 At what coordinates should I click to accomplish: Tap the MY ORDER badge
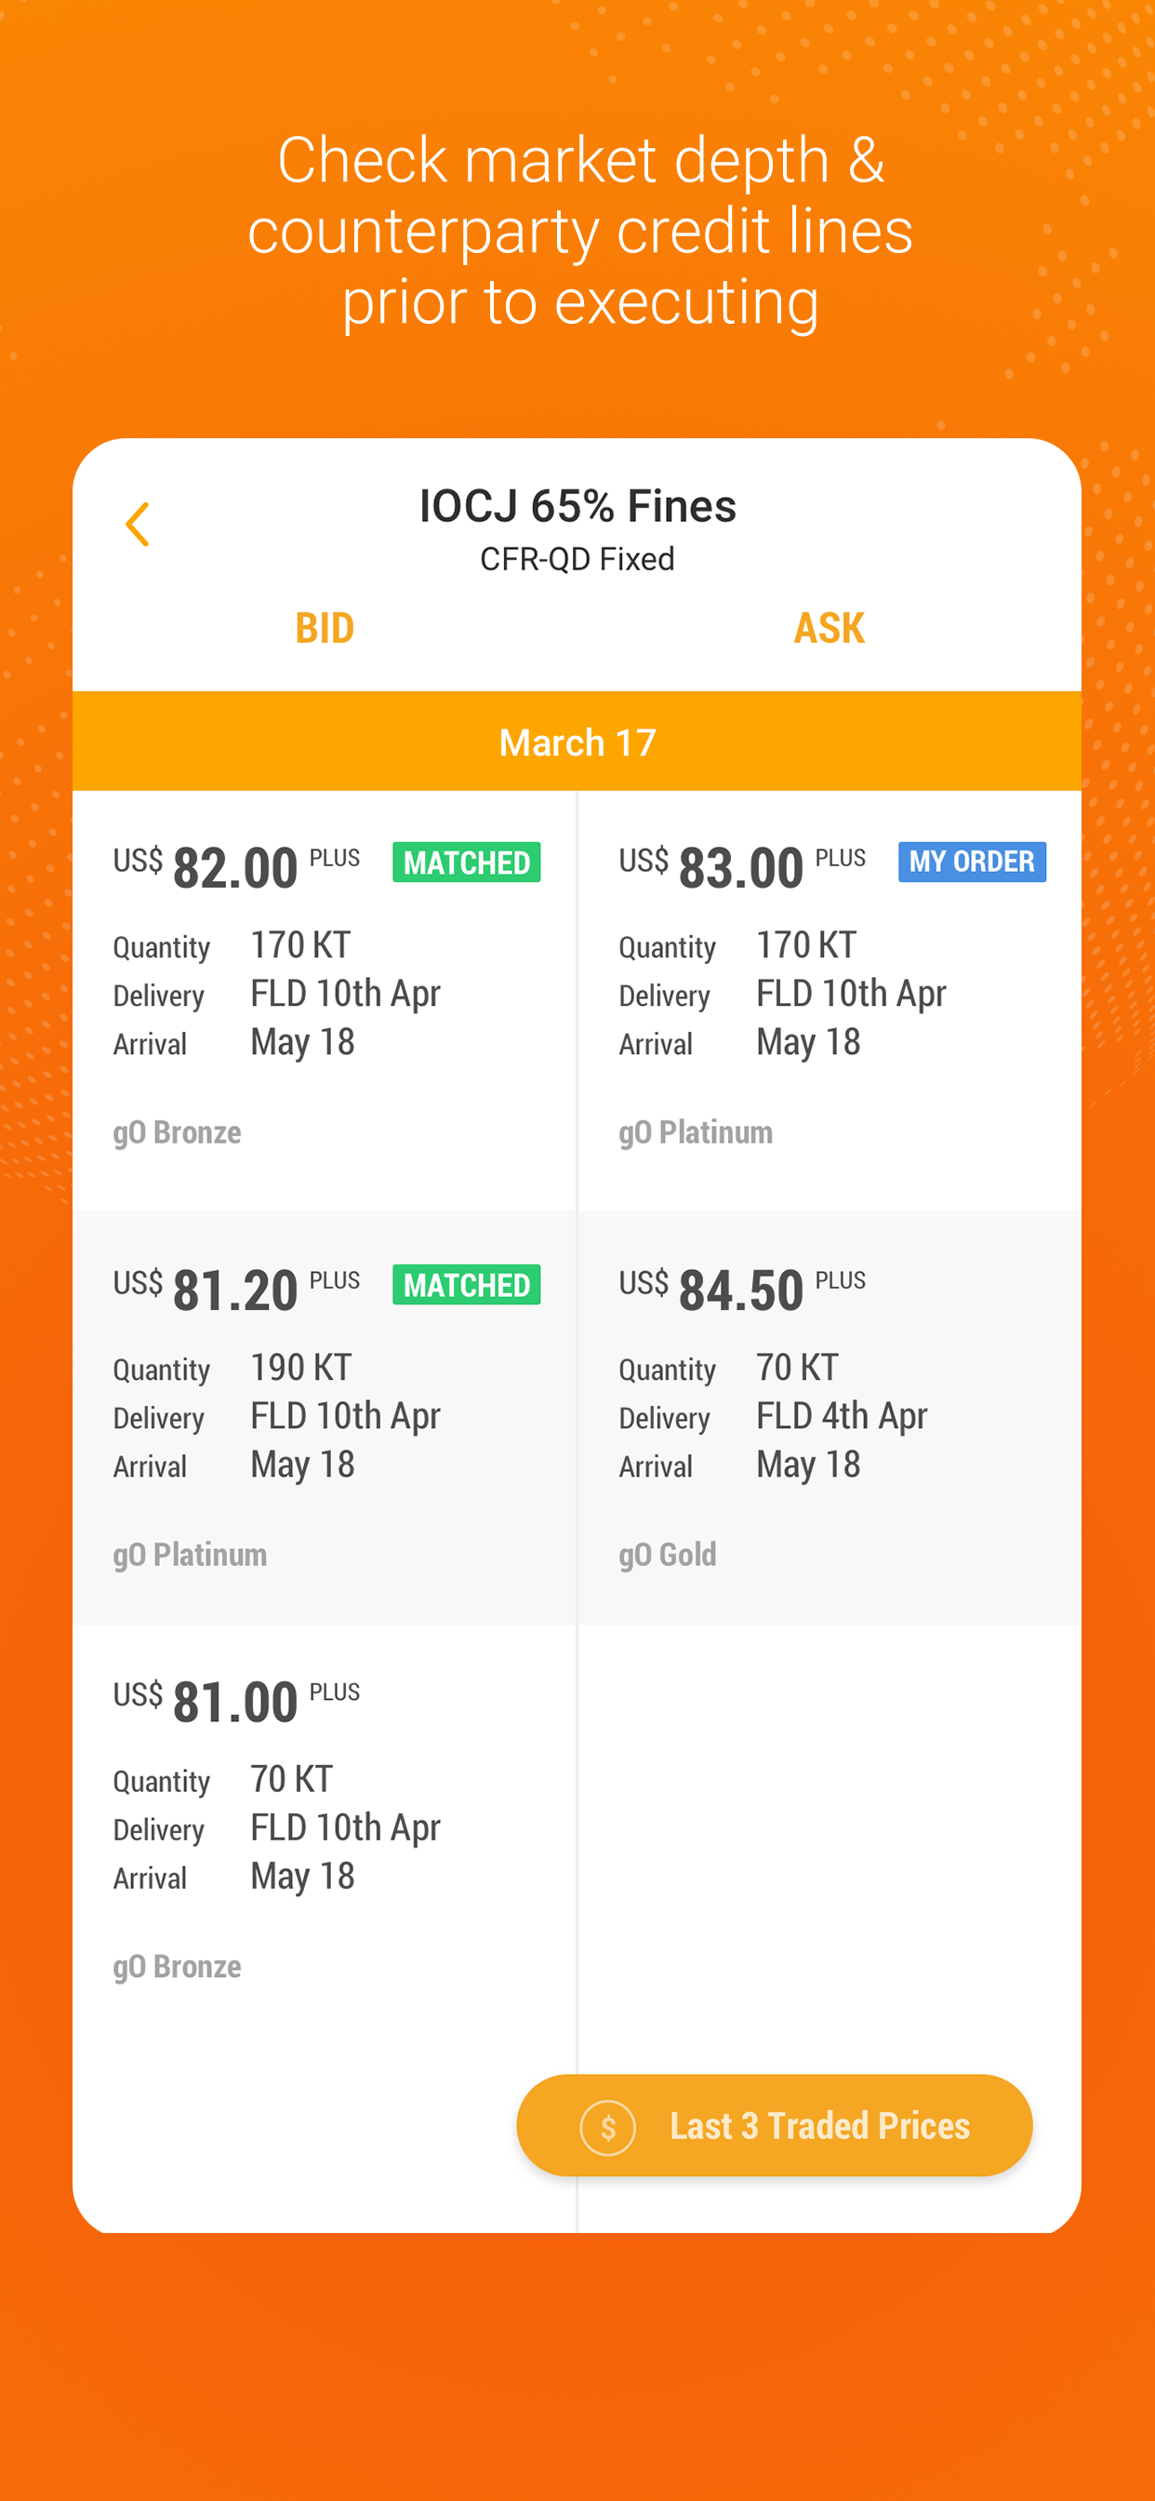(972, 863)
